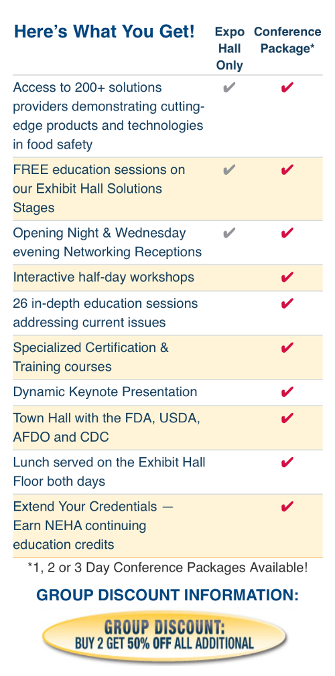The image size is (335, 676).
Task: Click the red checkmark for Specialized Certification & Training
Action: pyautogui.click(x=287, y=347)
